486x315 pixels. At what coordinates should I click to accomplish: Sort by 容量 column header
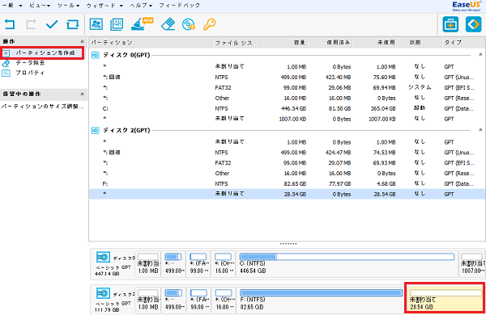click(x=286, y=43)
